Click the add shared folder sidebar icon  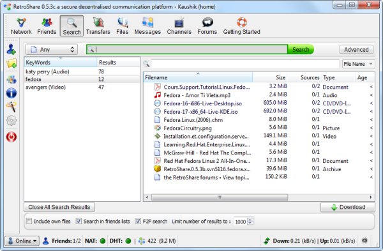click(11, 63)
